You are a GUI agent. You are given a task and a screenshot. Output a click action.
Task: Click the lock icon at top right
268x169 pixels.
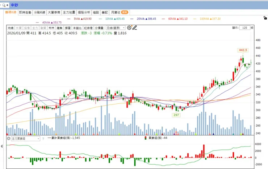coord(265,18)
